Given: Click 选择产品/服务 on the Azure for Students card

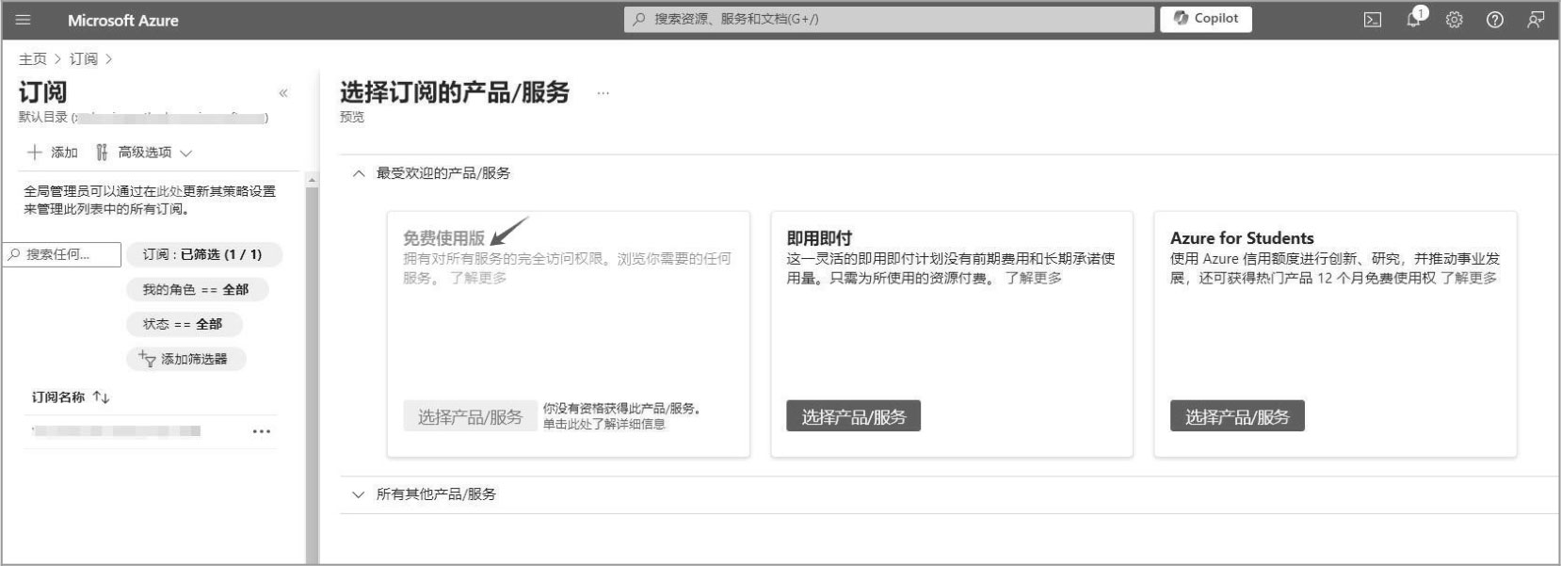Looking at the screenshot, I should [x=1237, y=416].
